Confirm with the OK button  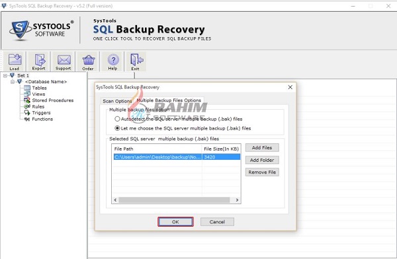click(x=175, y=222)
